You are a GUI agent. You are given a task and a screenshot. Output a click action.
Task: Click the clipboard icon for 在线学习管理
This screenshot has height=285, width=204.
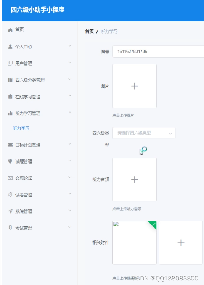coord(10,97)
